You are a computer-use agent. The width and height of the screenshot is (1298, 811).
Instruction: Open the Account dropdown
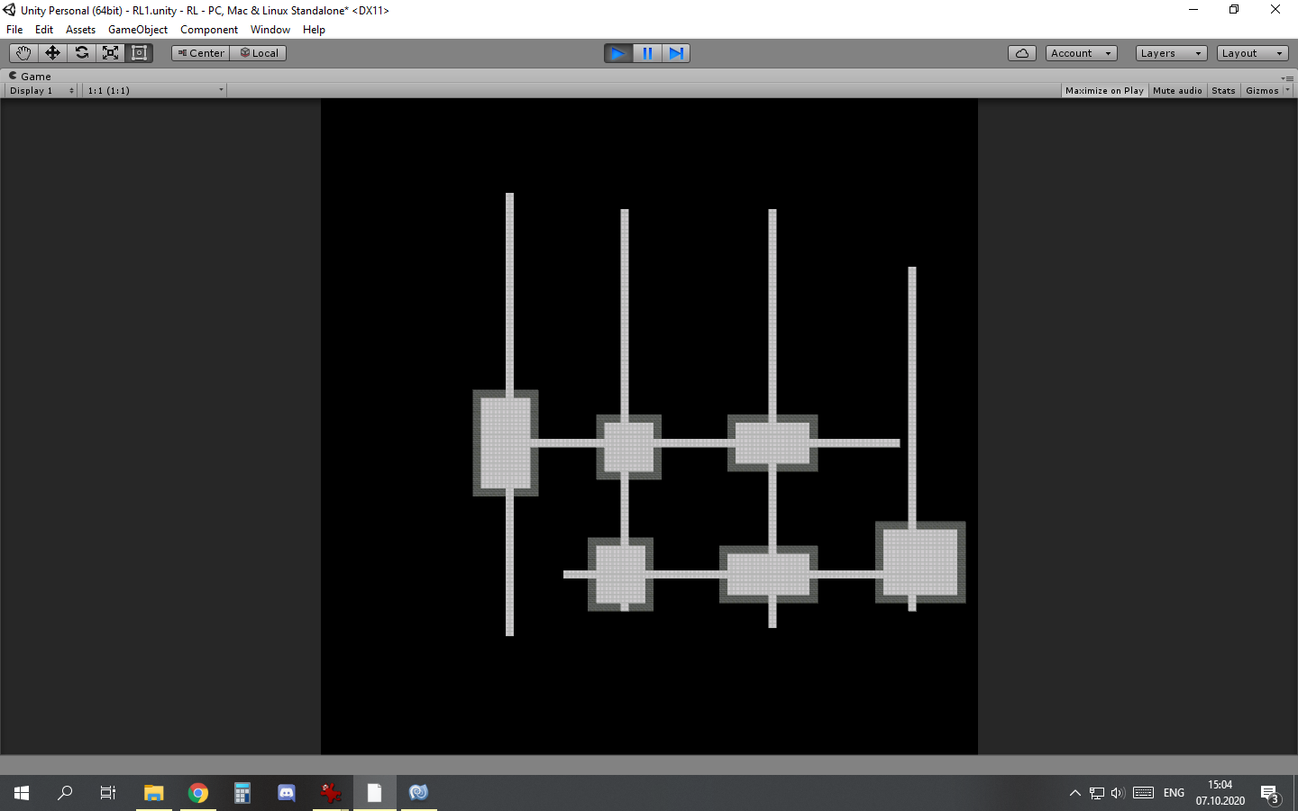point(1082,53)
